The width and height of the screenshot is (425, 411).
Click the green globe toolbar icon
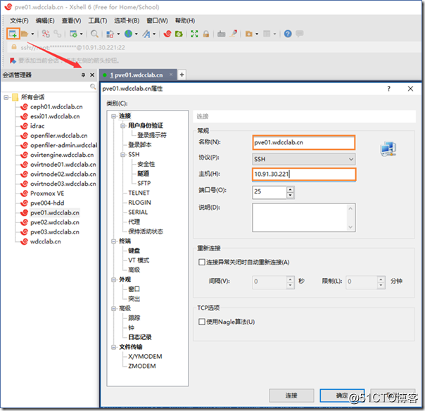[x=128, y=34]
